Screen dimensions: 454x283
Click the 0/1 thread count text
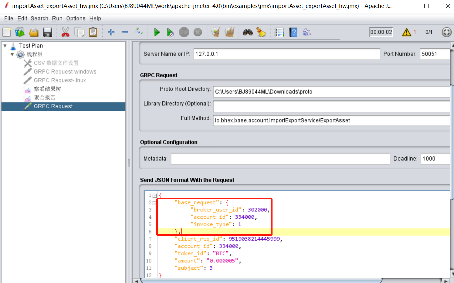tap(429, 32)
